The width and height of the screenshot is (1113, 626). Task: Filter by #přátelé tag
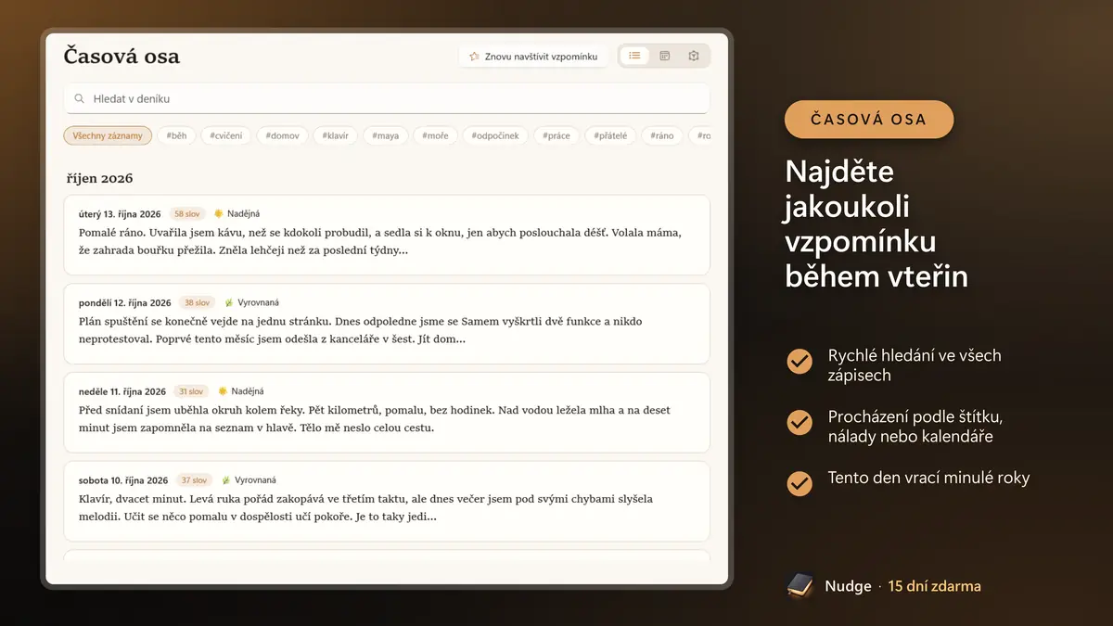pyautogui.click(x=610, y=135)
